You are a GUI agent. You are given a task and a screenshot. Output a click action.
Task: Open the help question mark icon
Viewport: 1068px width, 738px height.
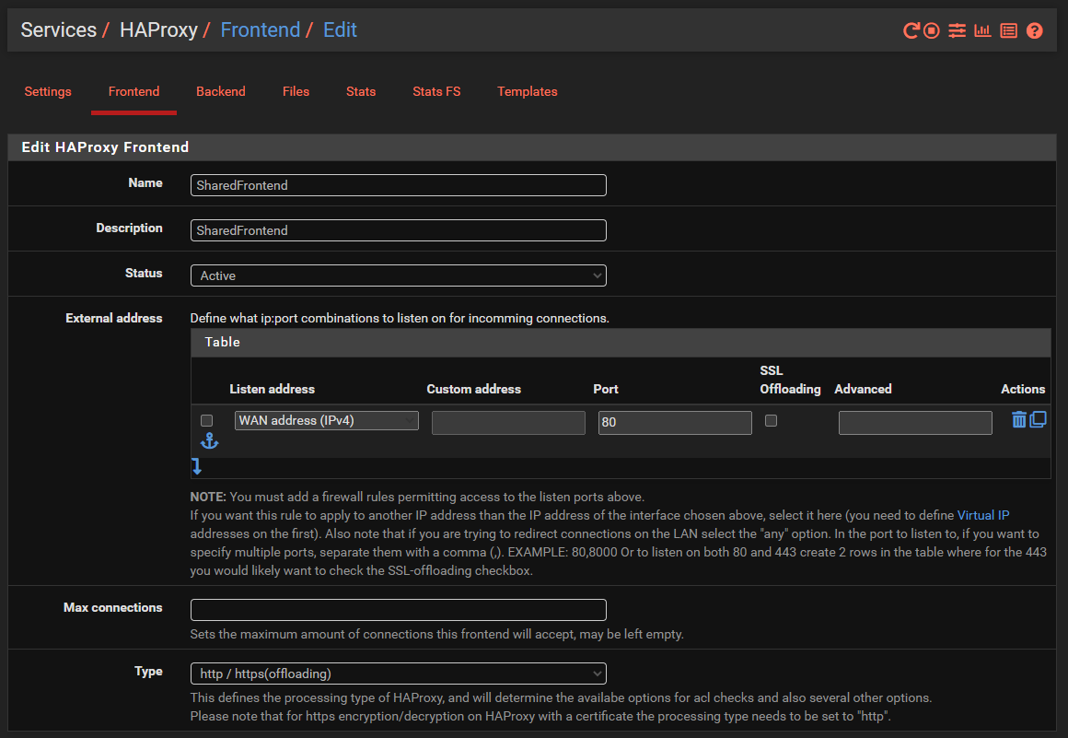(x=1034, y=30)
